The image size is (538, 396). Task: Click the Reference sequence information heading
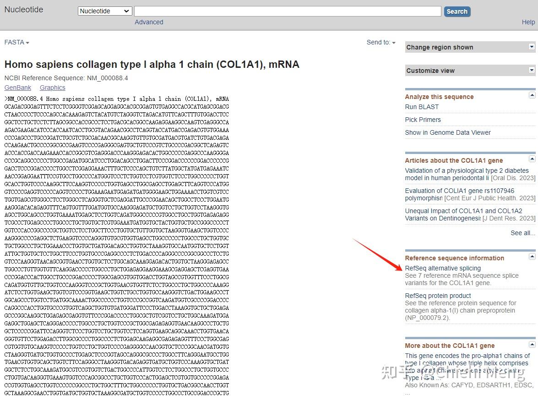coord(454,258)
